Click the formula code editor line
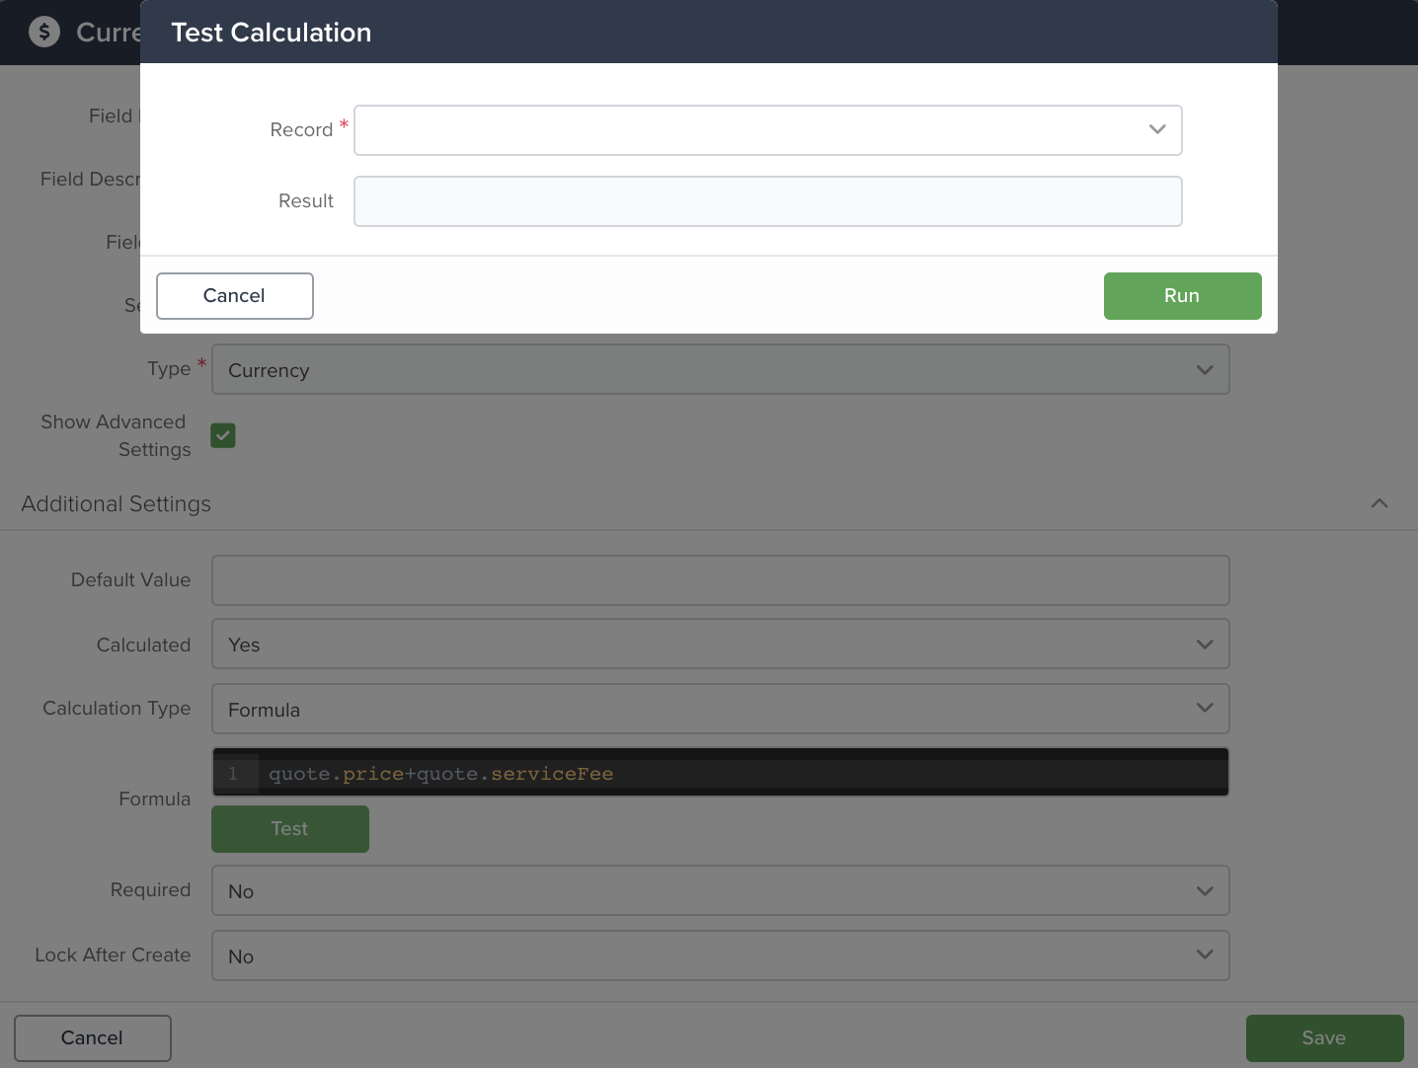 [x=721, y=773]
